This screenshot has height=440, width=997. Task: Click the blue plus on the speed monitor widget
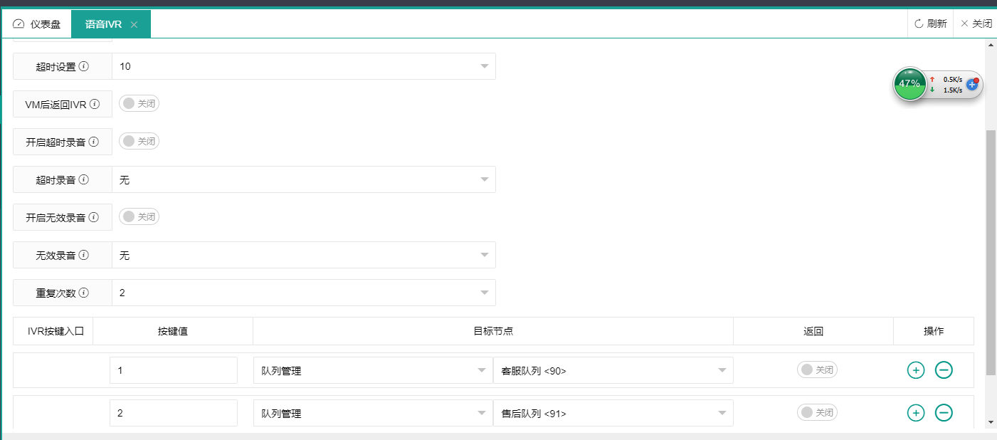click(972, 84)
